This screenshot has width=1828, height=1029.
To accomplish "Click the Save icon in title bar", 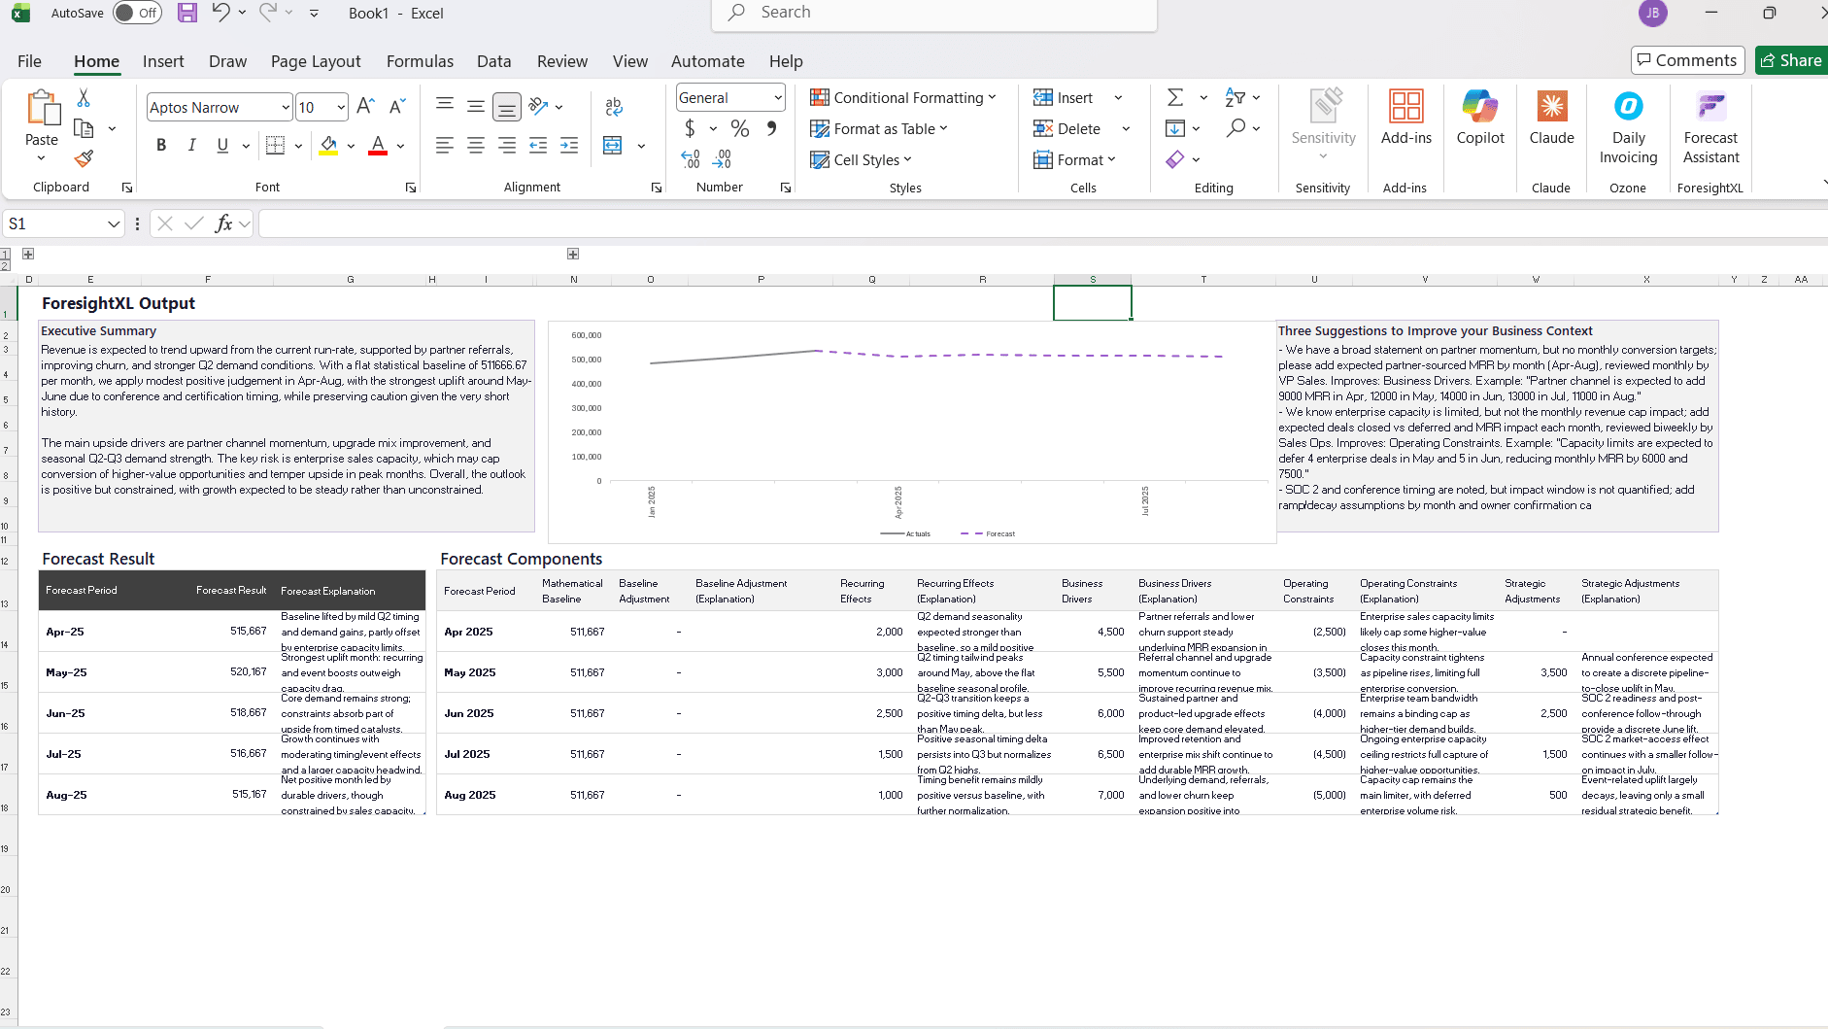I will tap(187, 13).
